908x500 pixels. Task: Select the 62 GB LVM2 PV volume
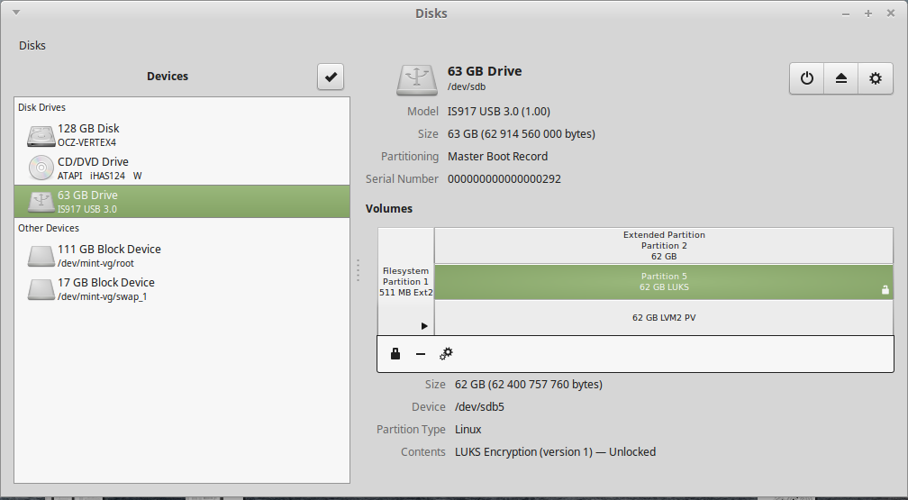[x=664, y=317]
